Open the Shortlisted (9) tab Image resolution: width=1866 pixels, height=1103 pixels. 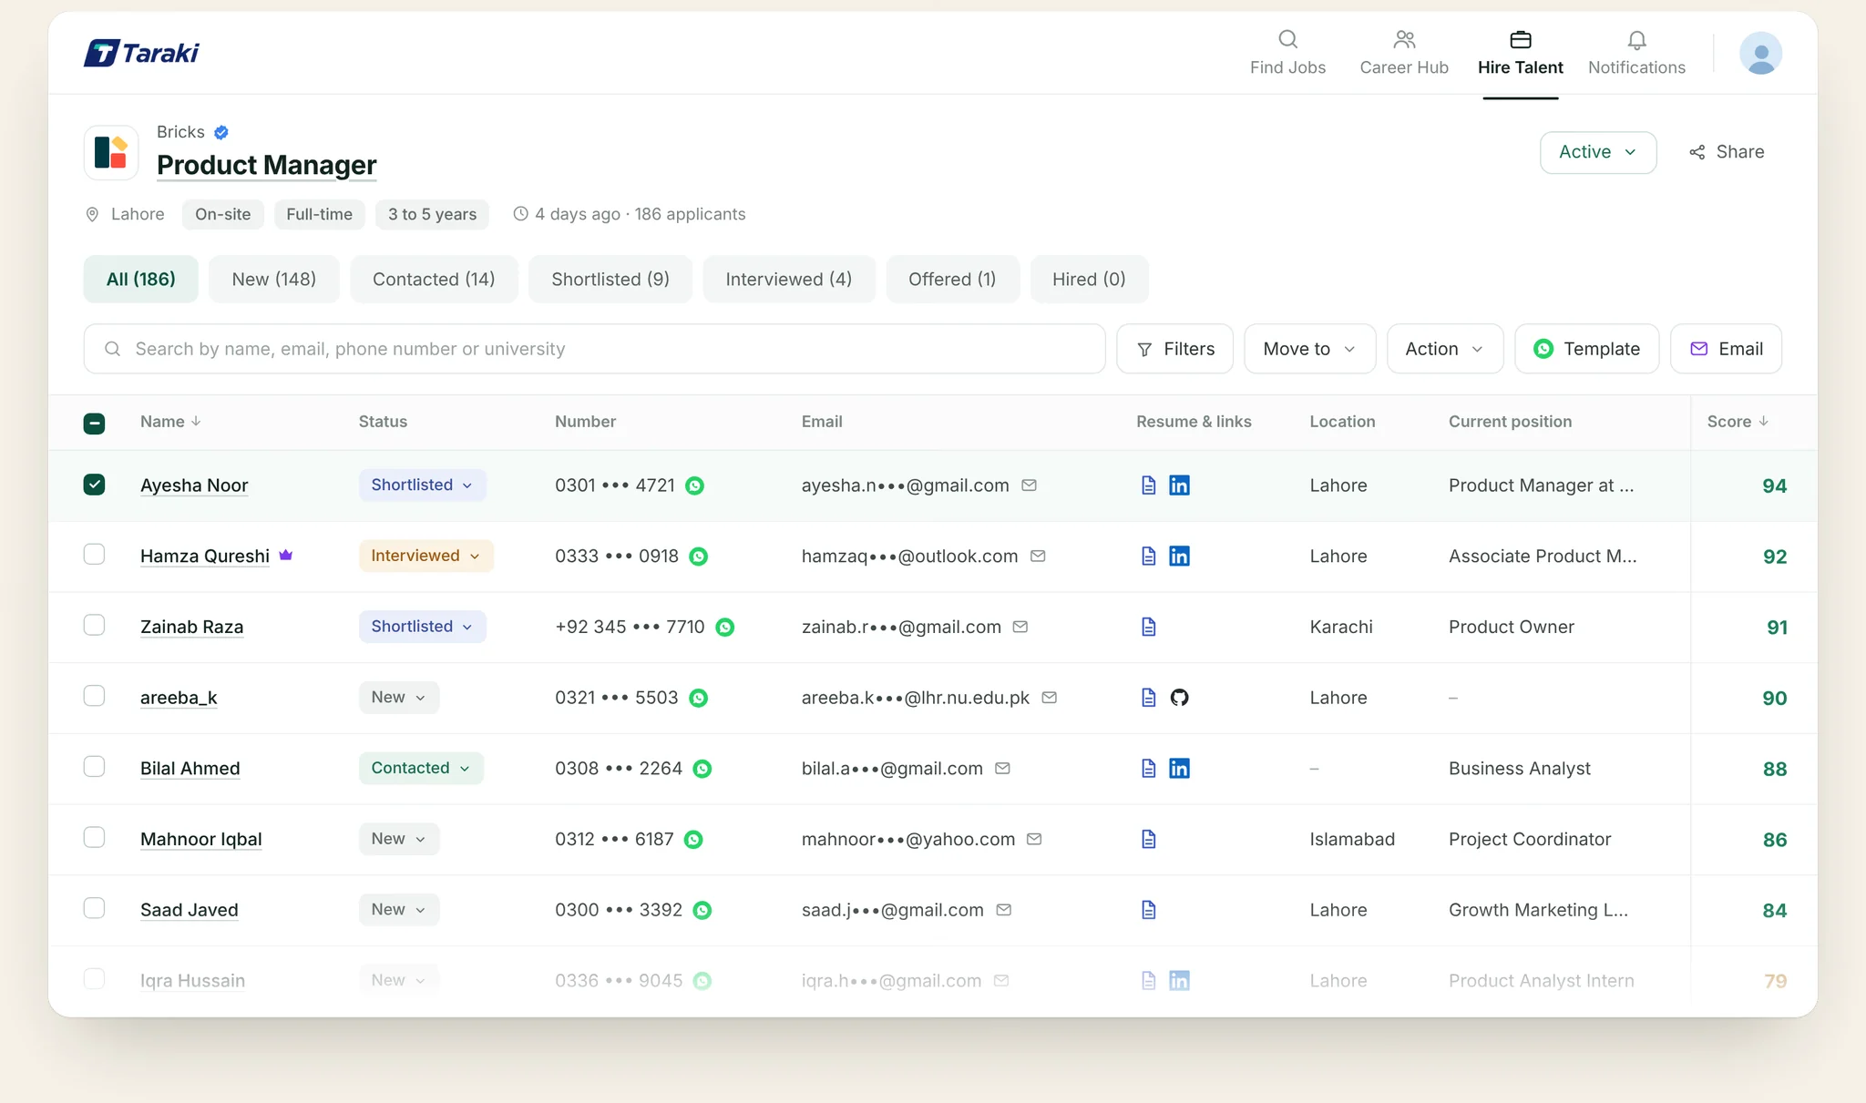point(610,279)
